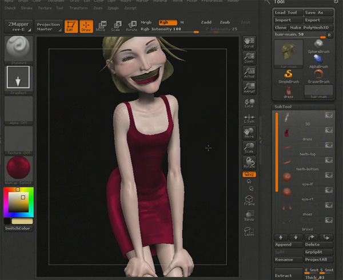The width and height of the screenshot is (343, 280).
Task: Open the MatCap material selector
Action: [x=19, y=170]
